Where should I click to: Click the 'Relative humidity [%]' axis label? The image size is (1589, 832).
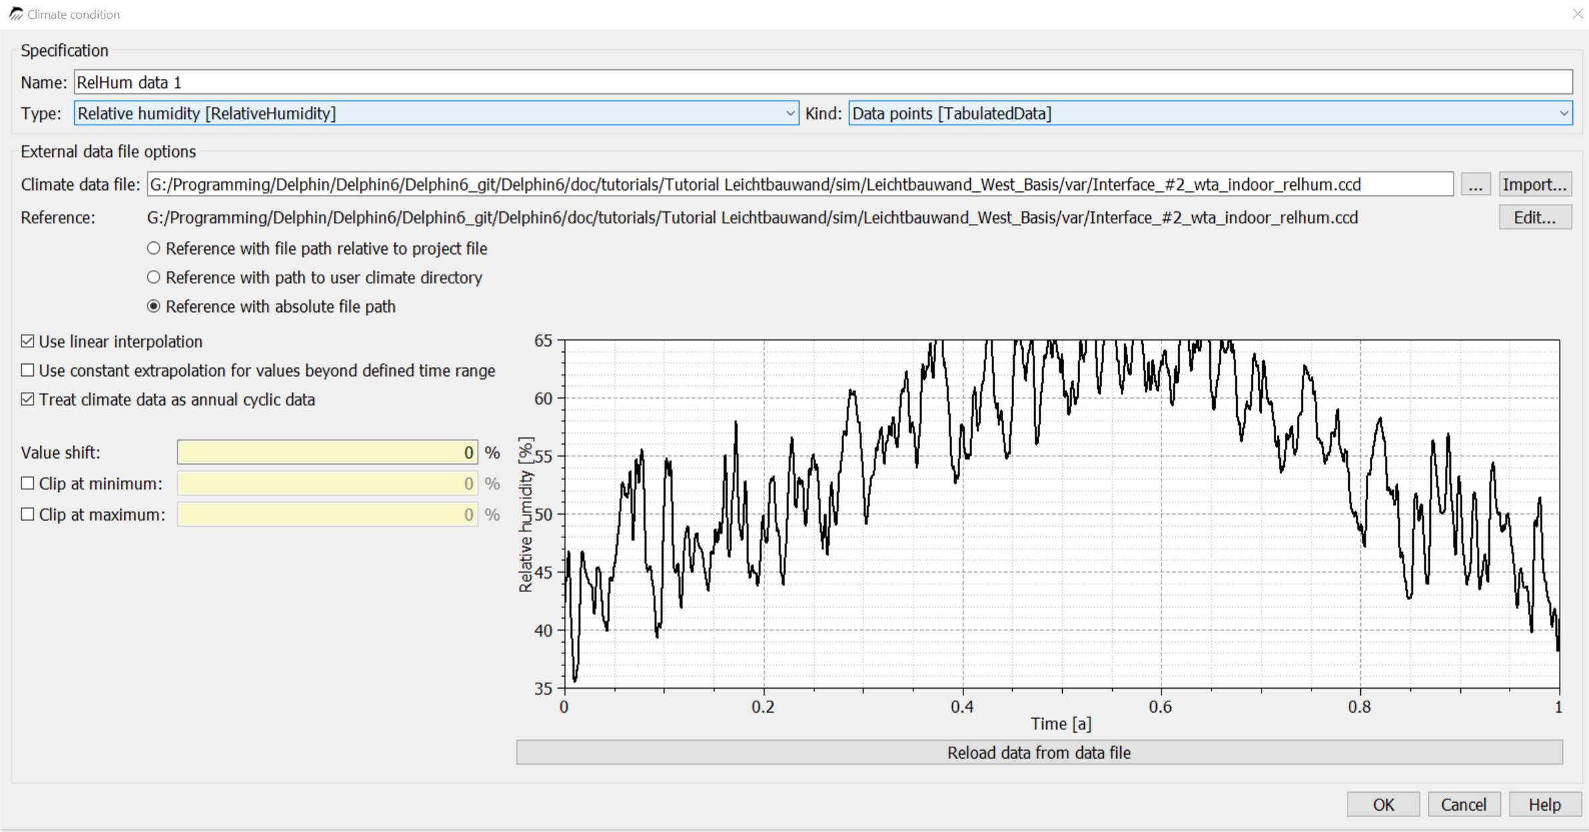pyautogui.click(x=526, y=515)
